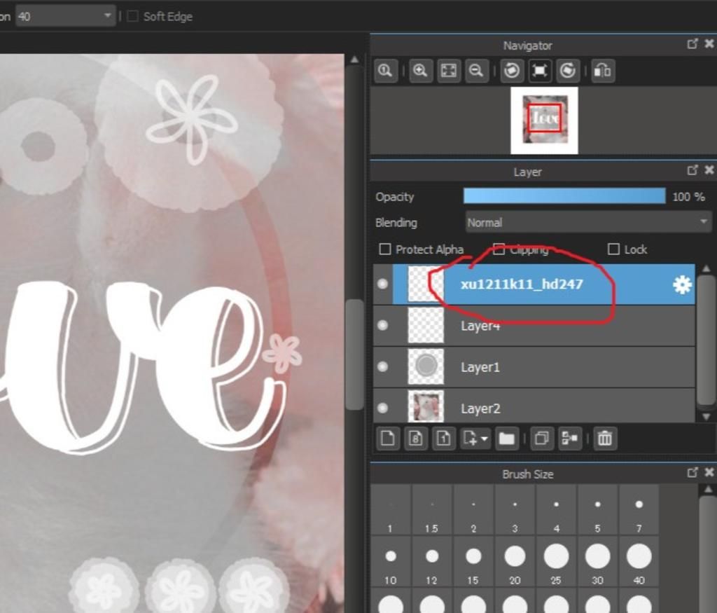
Task: Delete the selected layer with trash icon
Action: [604, 439]
